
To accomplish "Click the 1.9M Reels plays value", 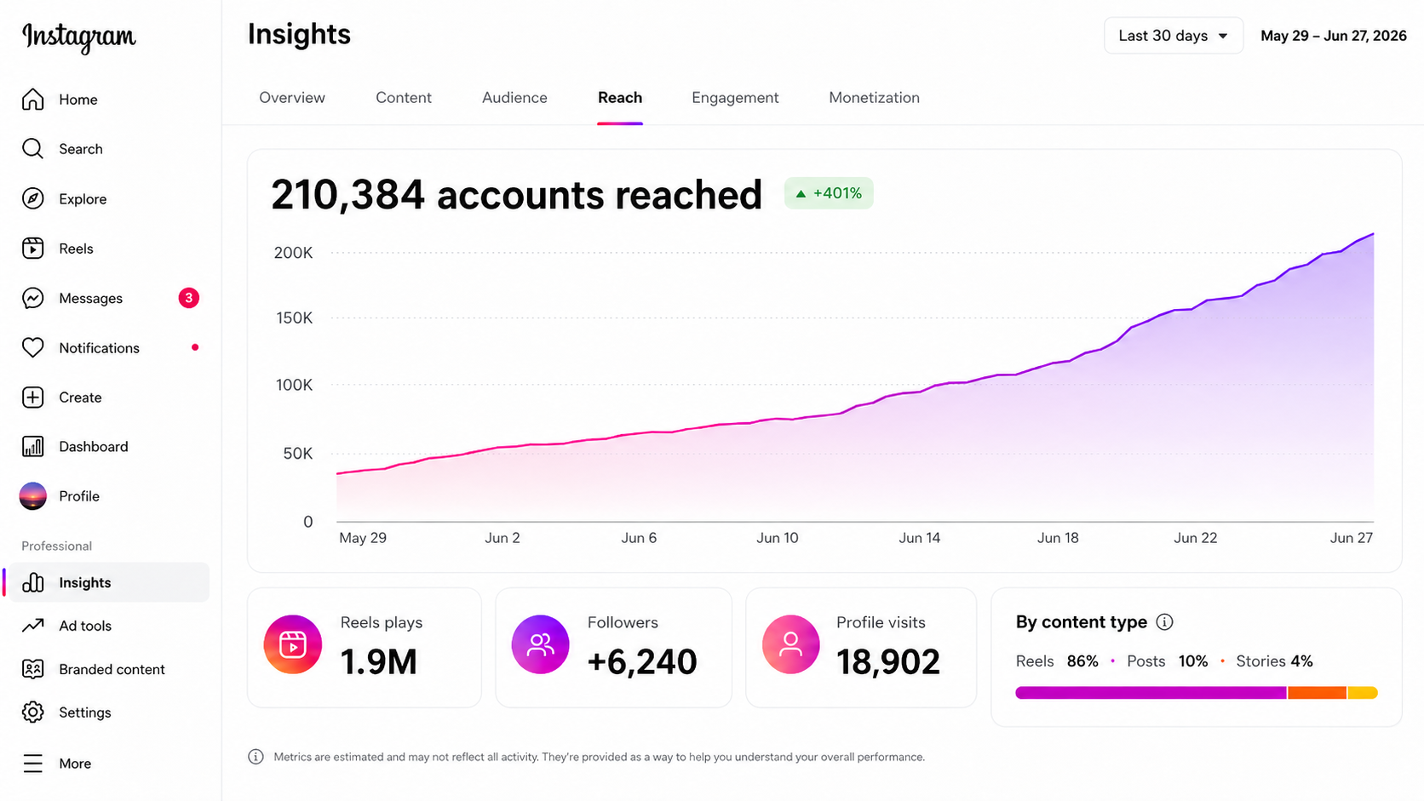I will 379,661.
